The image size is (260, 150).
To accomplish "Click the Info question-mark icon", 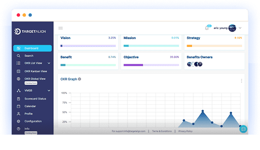I will [x=19, y=129].
